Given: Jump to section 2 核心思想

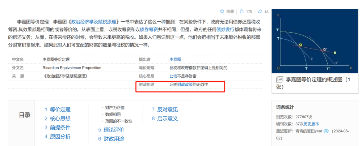Looking at the screenshot, I should 58,119.
